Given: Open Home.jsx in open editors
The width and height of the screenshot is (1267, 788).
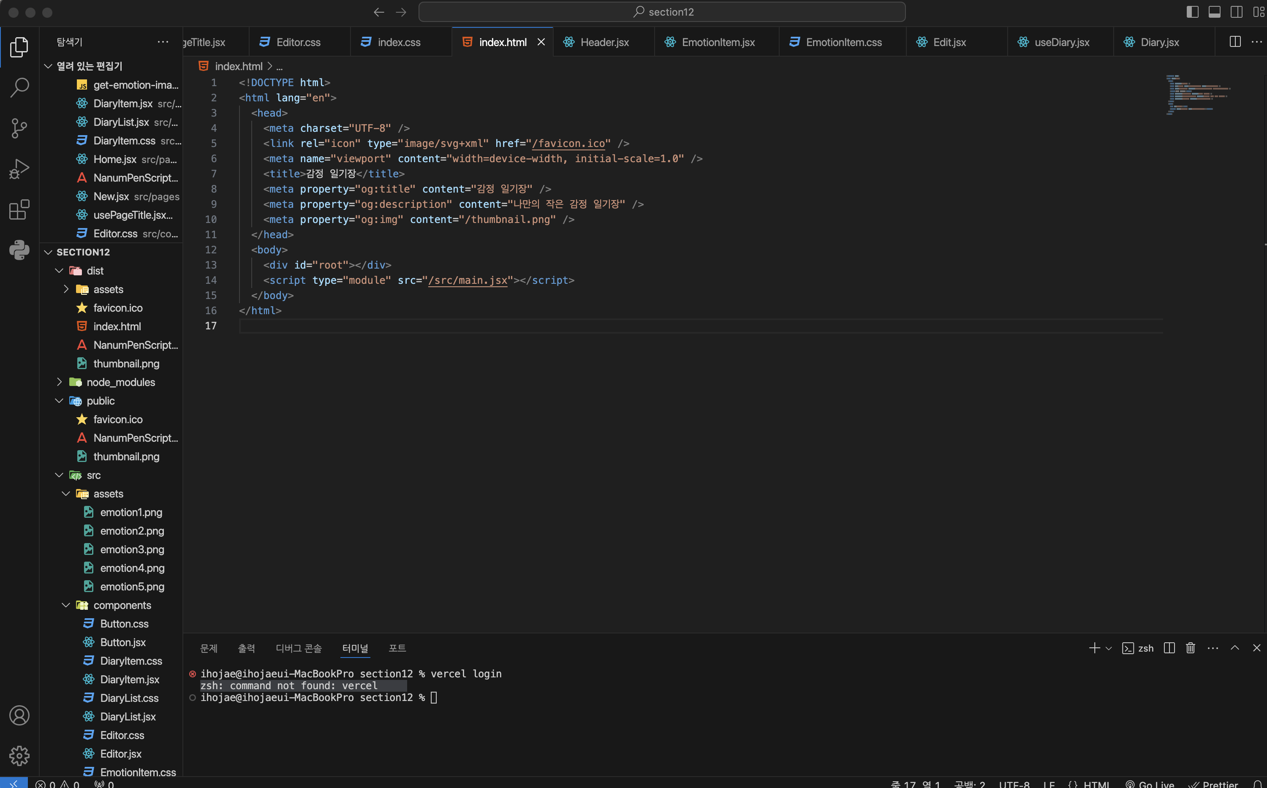Looking at the screenshot, I should pyautogui.click(x=111, y=160).
